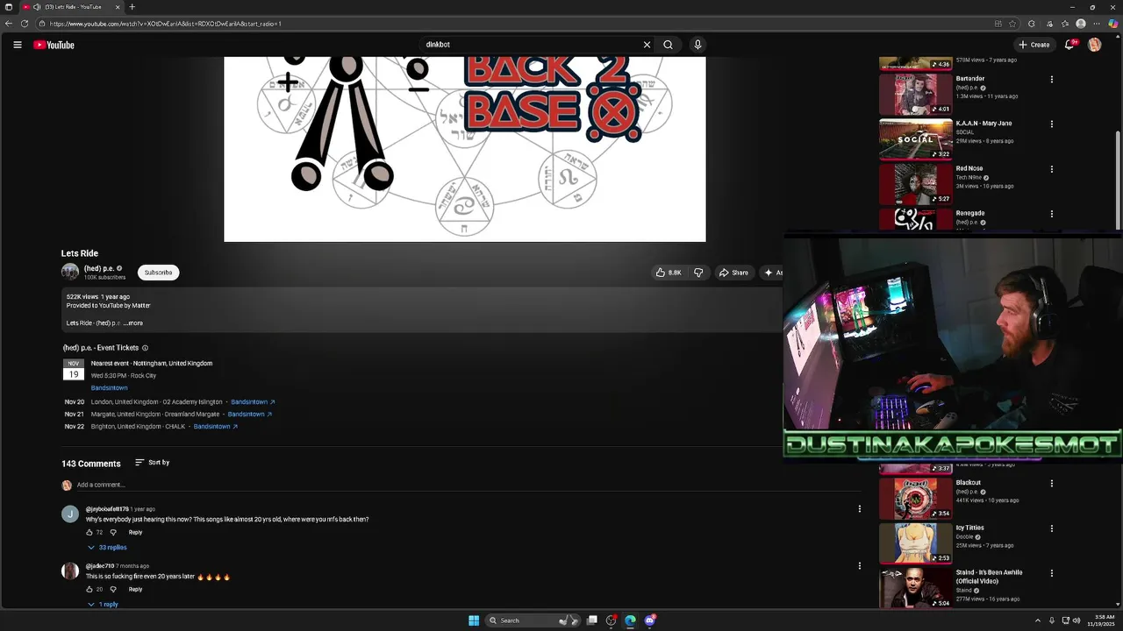
Task: Subscribe to (hed) p.e. channel
Action: click(x=158, y=273)
